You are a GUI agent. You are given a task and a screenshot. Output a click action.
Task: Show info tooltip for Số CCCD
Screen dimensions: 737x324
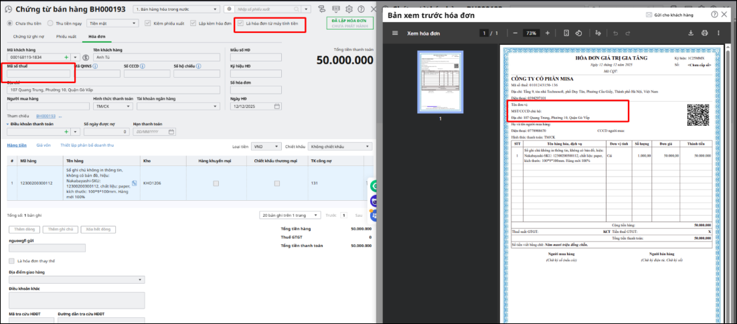[143, 66]
